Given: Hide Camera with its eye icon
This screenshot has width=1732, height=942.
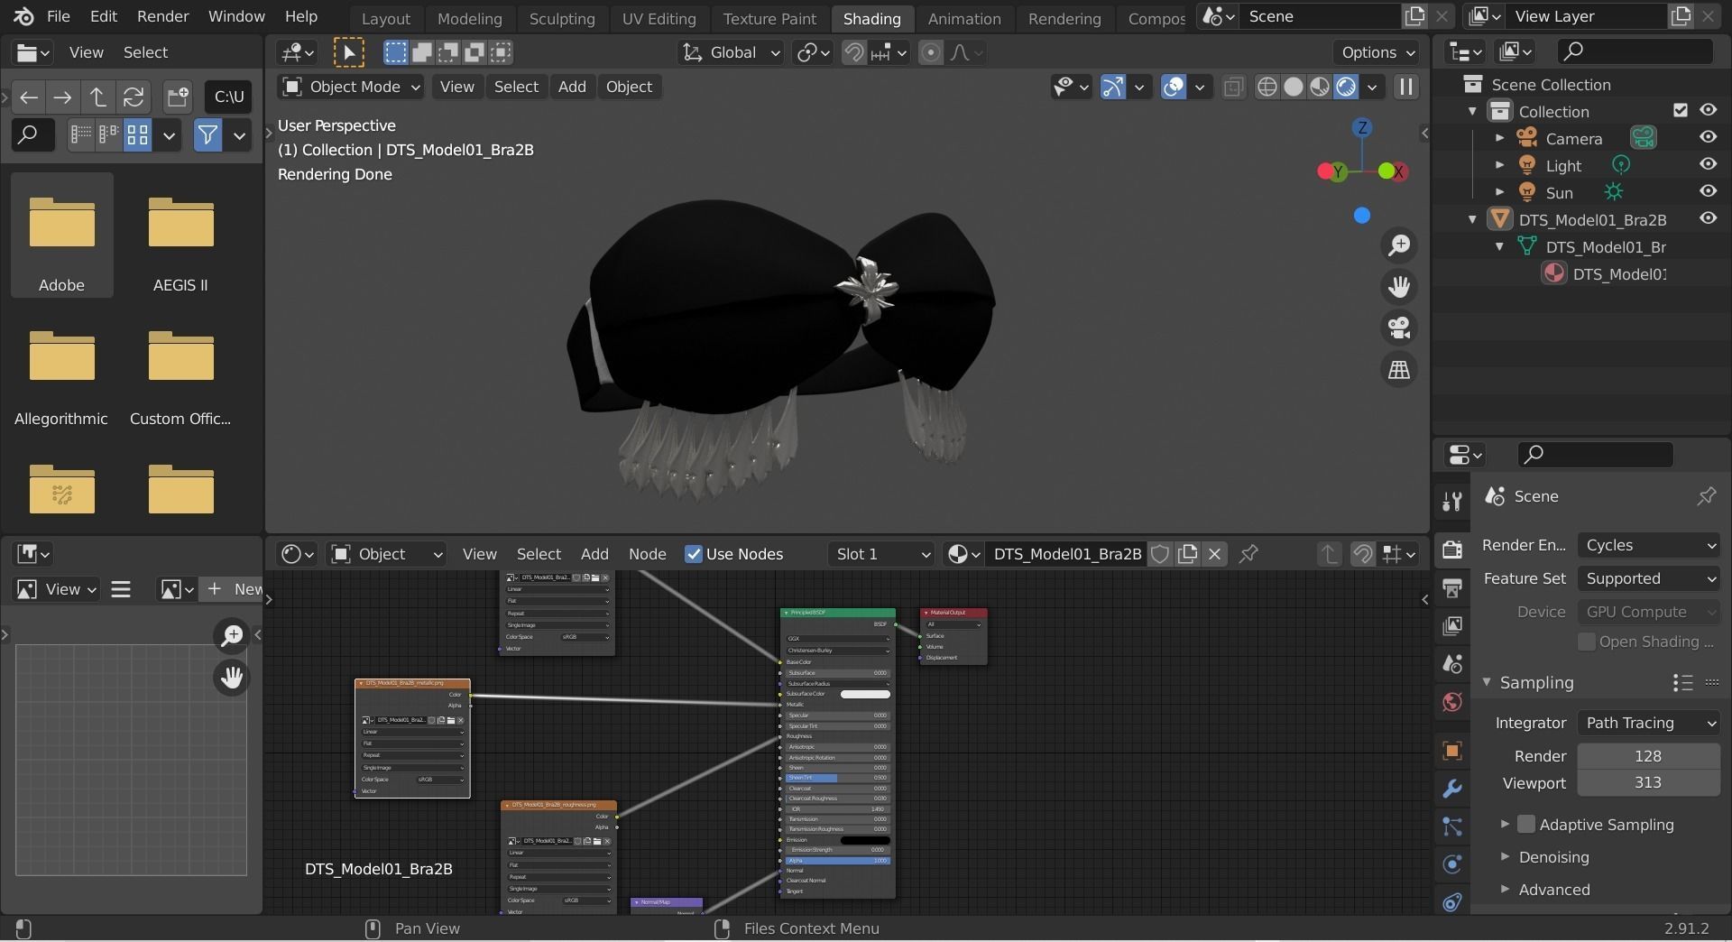Looking at the screenshot, I should click(1709, 137).
